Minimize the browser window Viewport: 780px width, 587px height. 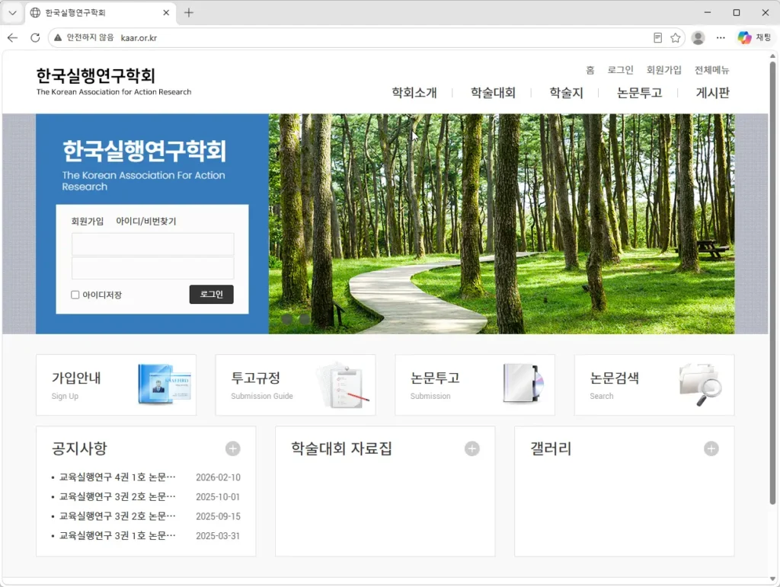(x=708, y=12)
